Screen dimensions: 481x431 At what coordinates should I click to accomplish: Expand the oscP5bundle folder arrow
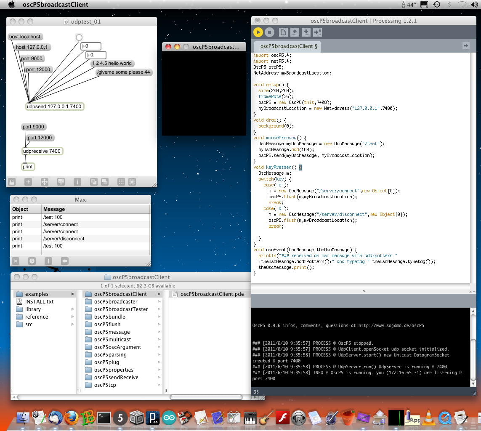pyautogui.click(x=159, y=317)
